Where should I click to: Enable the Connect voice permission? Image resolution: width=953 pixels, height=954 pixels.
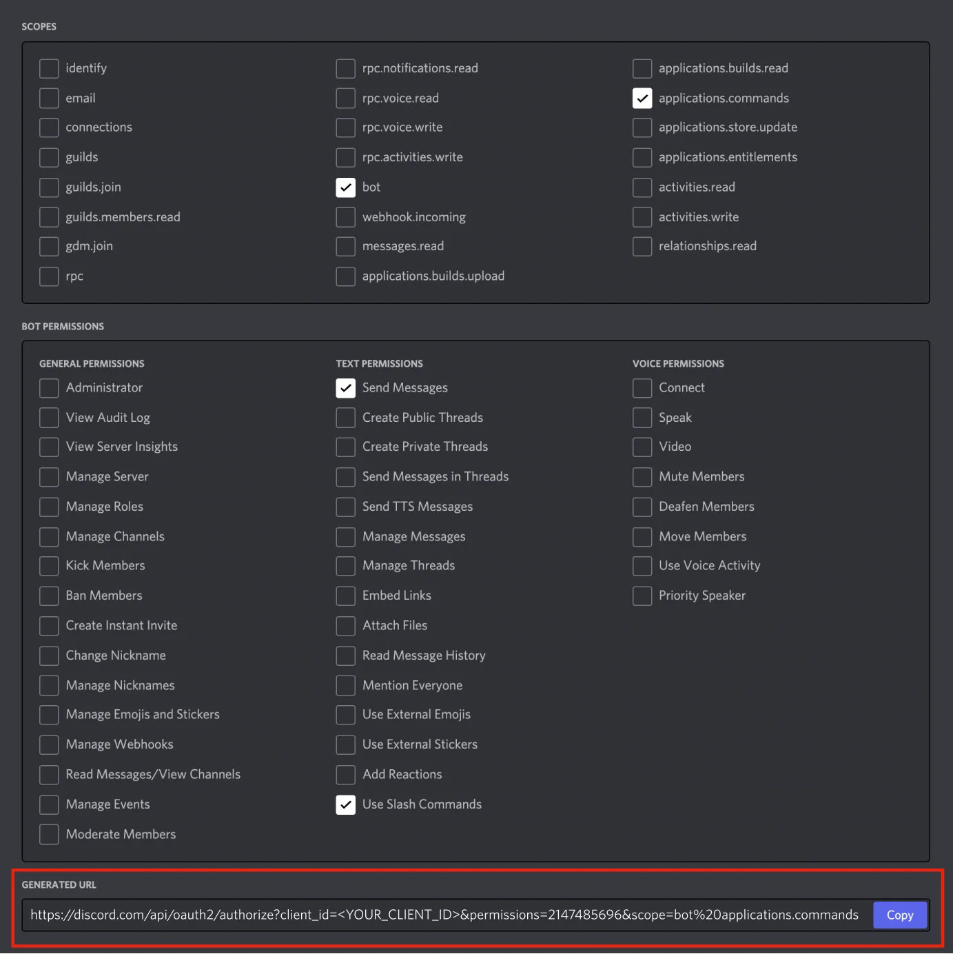coord(642,387)
